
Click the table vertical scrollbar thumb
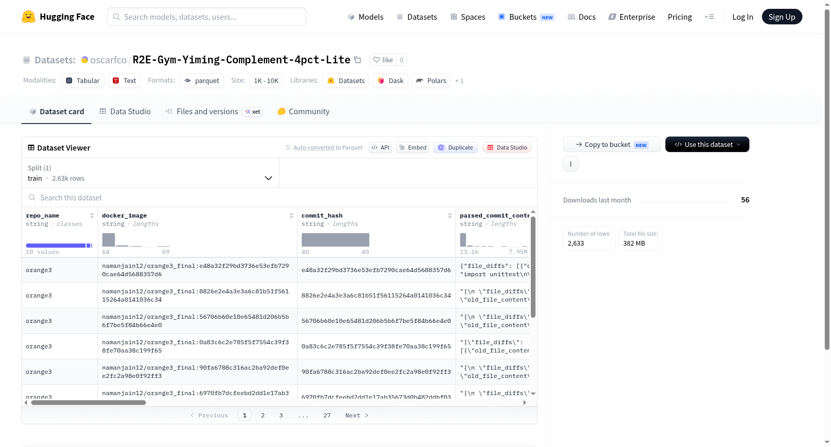click(533, 267)
